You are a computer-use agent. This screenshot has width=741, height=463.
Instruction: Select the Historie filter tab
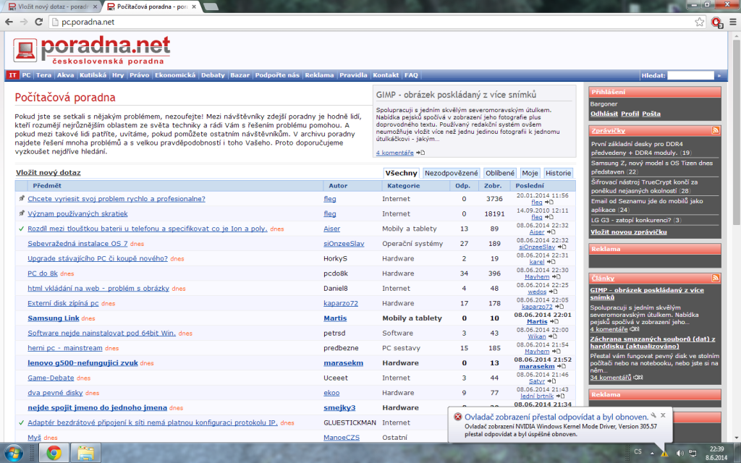558,173
